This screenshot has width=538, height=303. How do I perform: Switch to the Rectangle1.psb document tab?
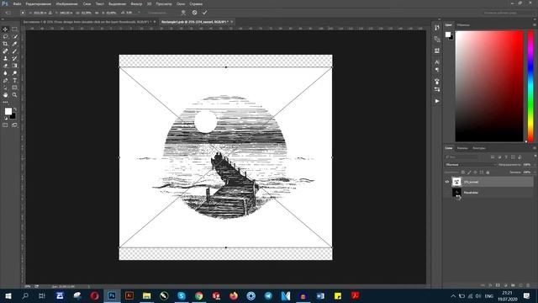tap(194, 22)
